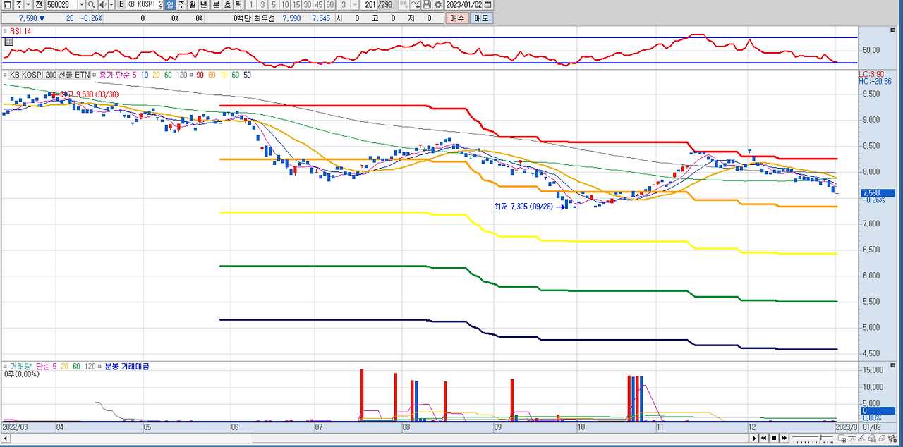Click the 최고 9,530 (03/30) high label
The width and height of the screenshot is (903, 447).
point(89,94)
